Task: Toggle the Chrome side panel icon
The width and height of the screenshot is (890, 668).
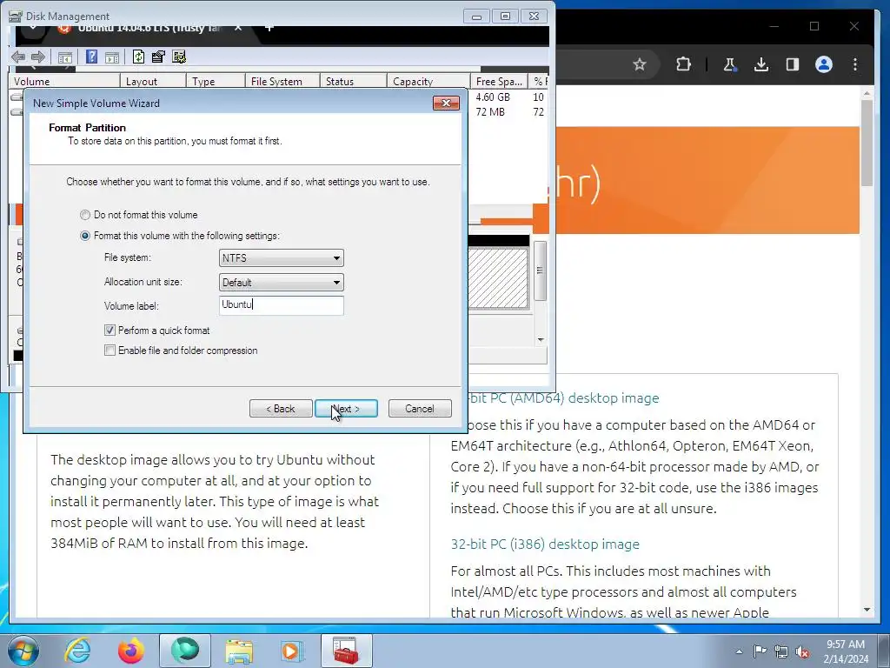Action: pos(793,64)
